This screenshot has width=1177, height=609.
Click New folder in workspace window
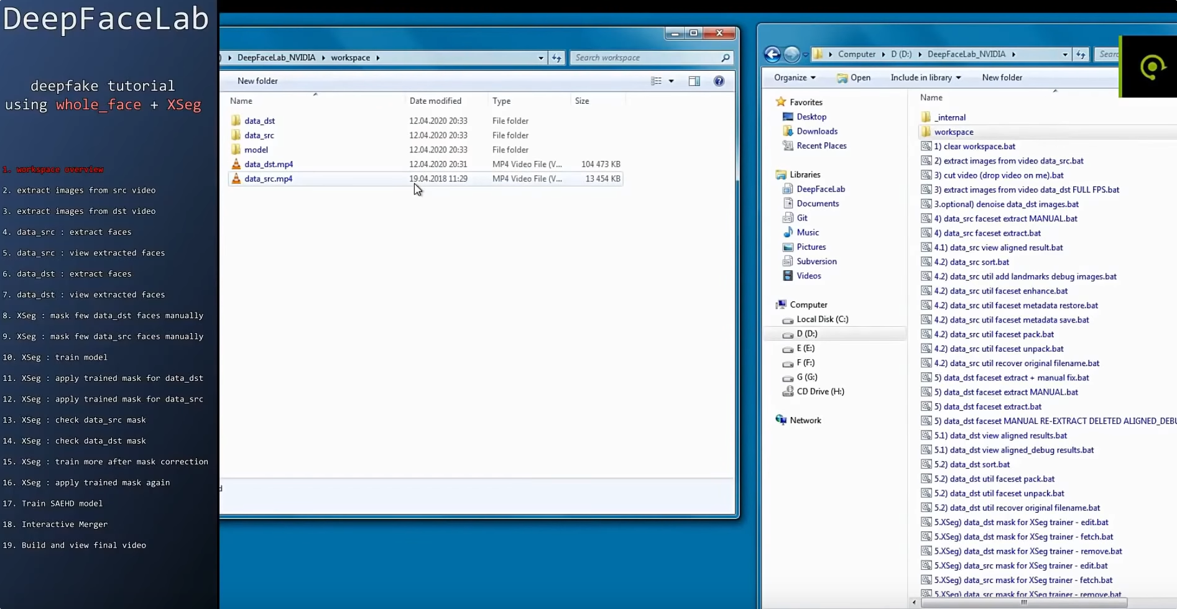tap(257, 81)
